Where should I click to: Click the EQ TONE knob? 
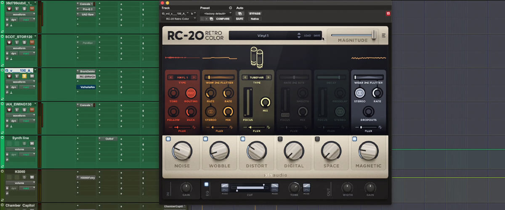pyautogui.click(x=294, y=187)
